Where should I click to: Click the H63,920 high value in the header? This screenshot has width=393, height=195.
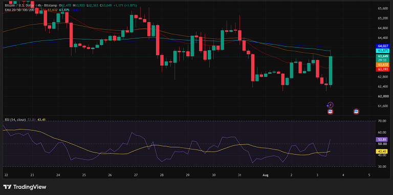[79, 6]
